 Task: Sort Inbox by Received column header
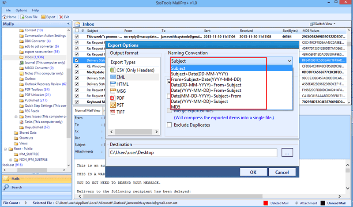pyautogui.click(x=246, y=30)
